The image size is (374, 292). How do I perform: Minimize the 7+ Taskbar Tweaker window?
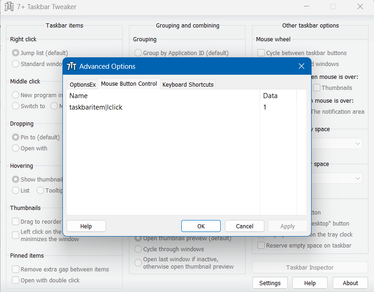coord(307,6)
